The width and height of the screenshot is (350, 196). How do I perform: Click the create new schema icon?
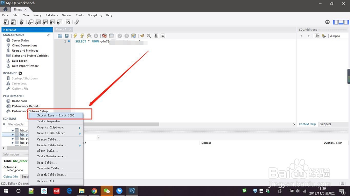tap(31, 22)
